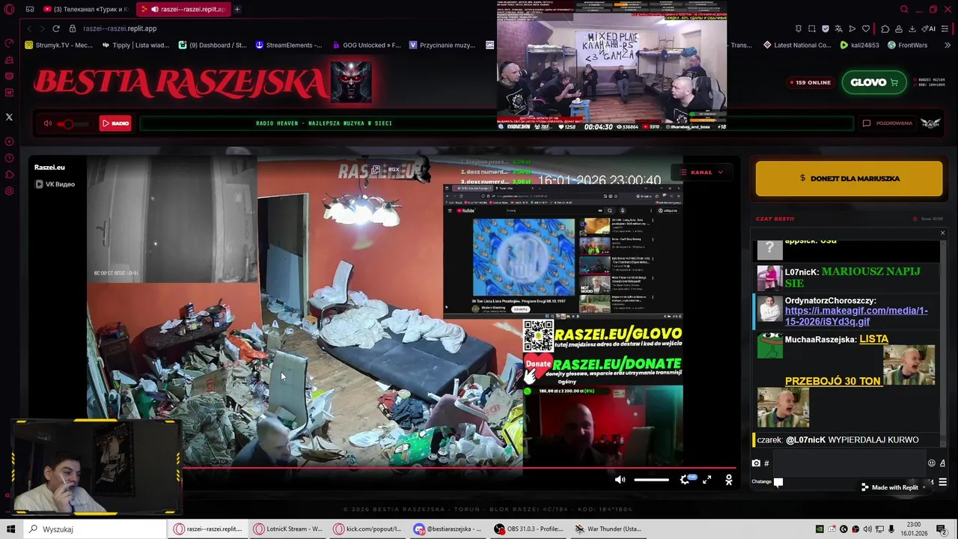Open the chat emoji picker
This screenshot has width=958, height=539.
[931, 463]
